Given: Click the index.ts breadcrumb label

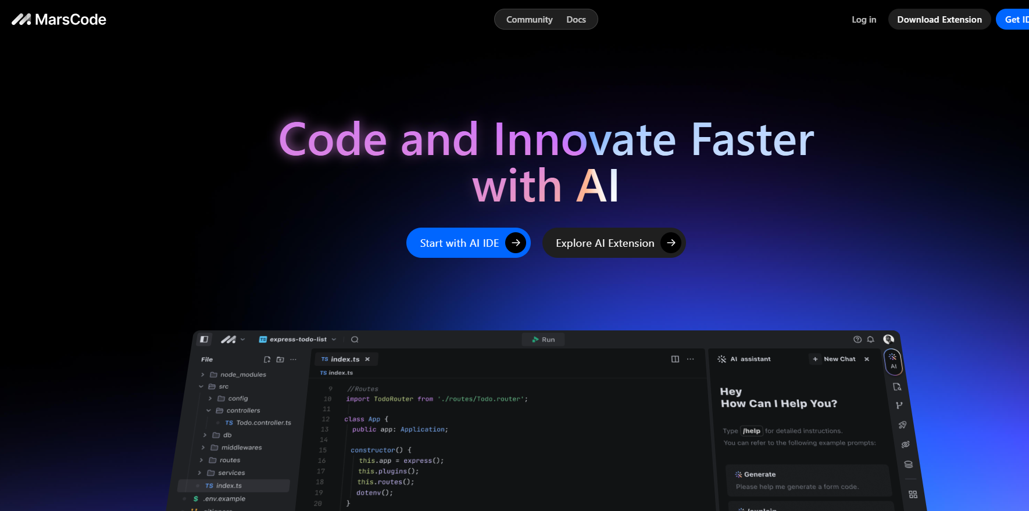Looking at the screenshot, I should [337, 373].
